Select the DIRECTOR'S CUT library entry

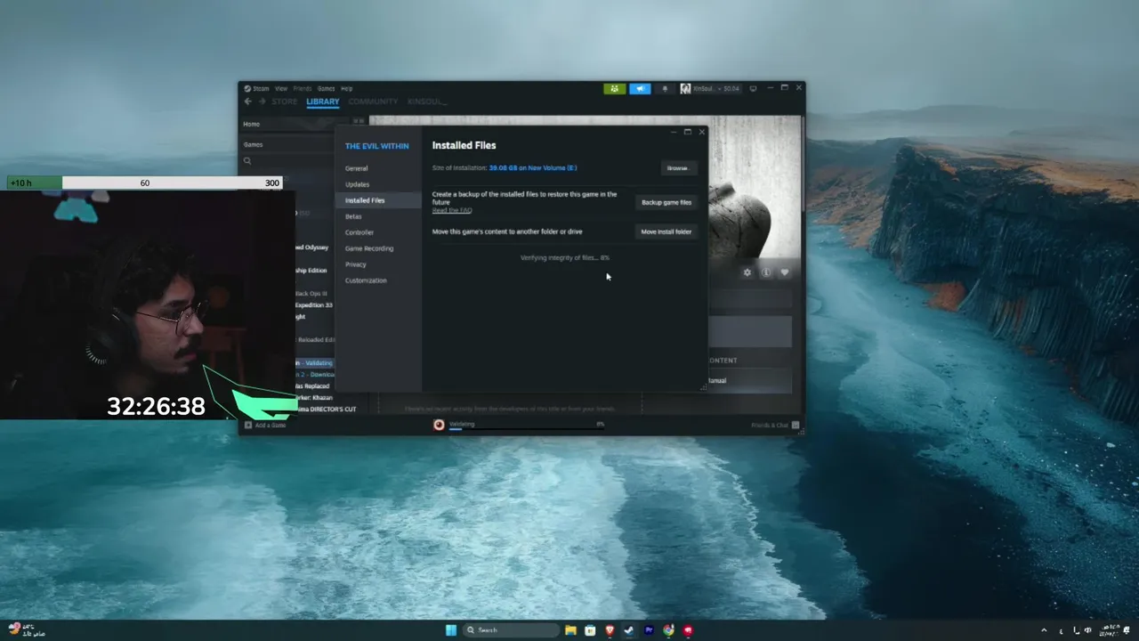coord(326,409)
